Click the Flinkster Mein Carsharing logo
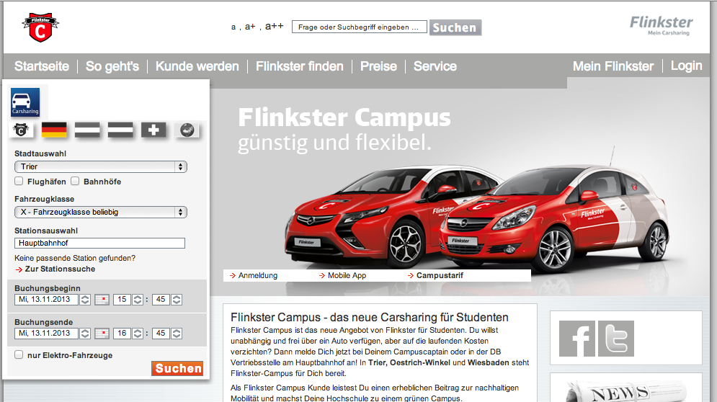 (x=662, y=26)
